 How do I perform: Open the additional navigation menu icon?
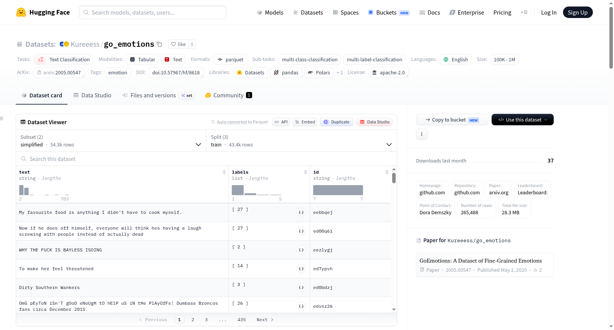(x=524, y=13)
